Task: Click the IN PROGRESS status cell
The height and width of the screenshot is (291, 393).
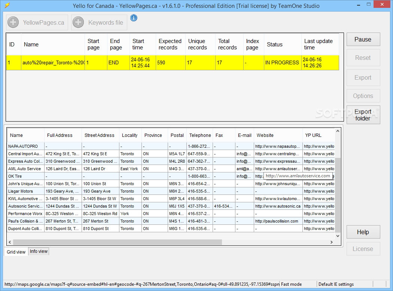Action: (283, 62)
